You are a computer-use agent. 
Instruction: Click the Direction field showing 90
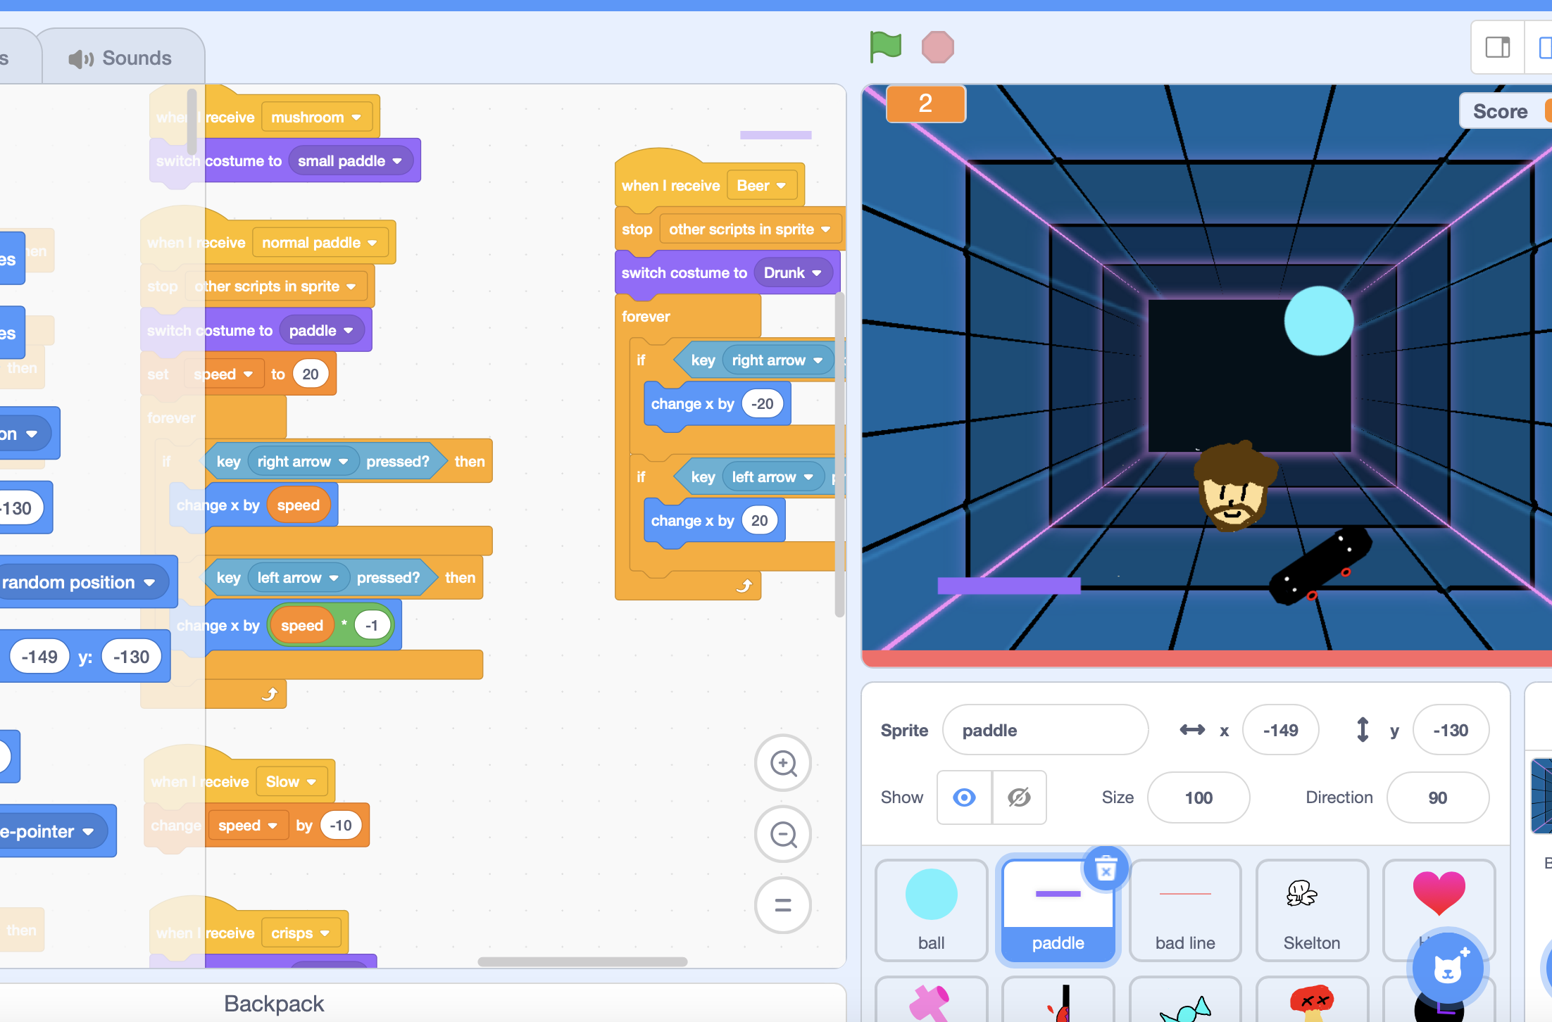tap(1437, 797)
